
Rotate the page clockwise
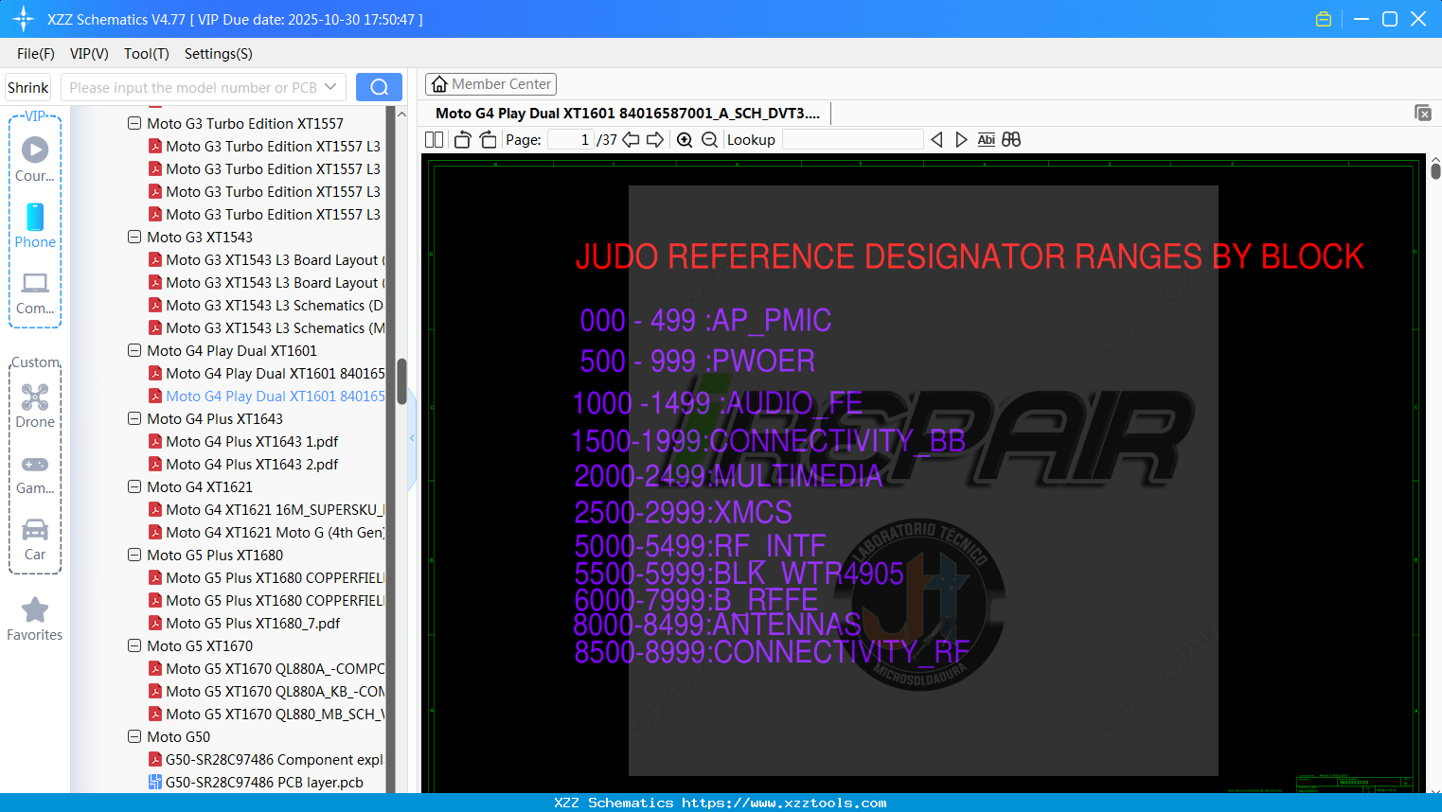(x=488, y=140)
